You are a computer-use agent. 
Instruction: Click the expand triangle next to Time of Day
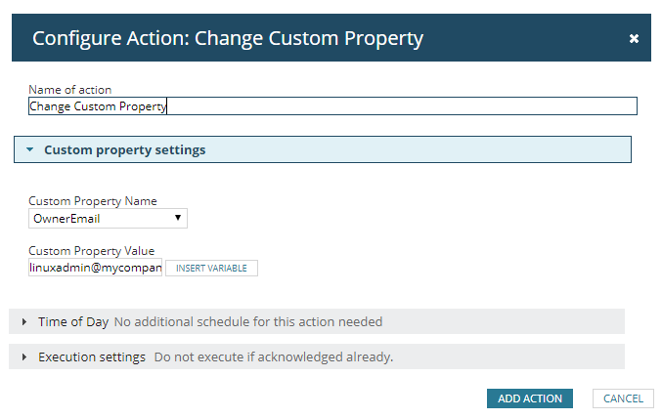pos(24,321)
